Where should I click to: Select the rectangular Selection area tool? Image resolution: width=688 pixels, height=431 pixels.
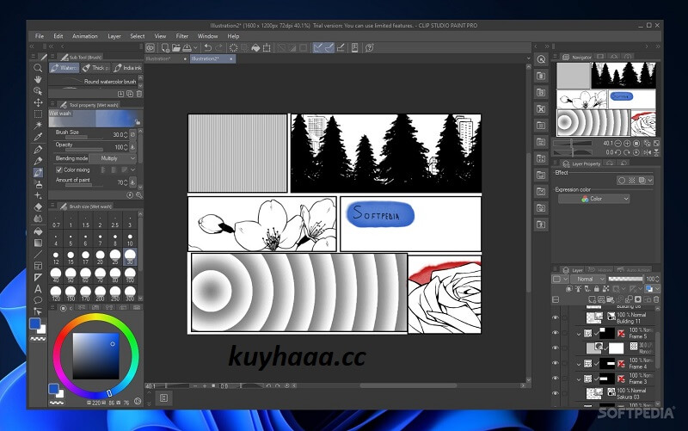[38, 114]
